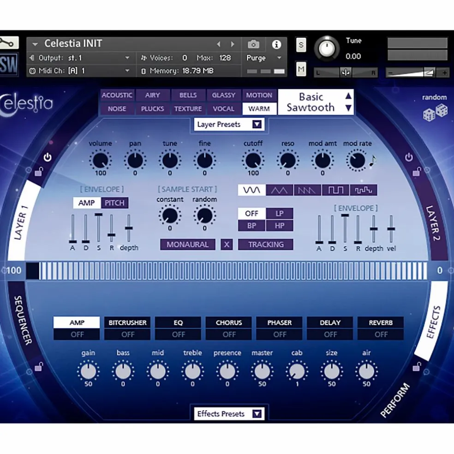Screen dimensions: 454x454
Task: Toggle Layer 1 power icon
Action: (x=48, y=157)
